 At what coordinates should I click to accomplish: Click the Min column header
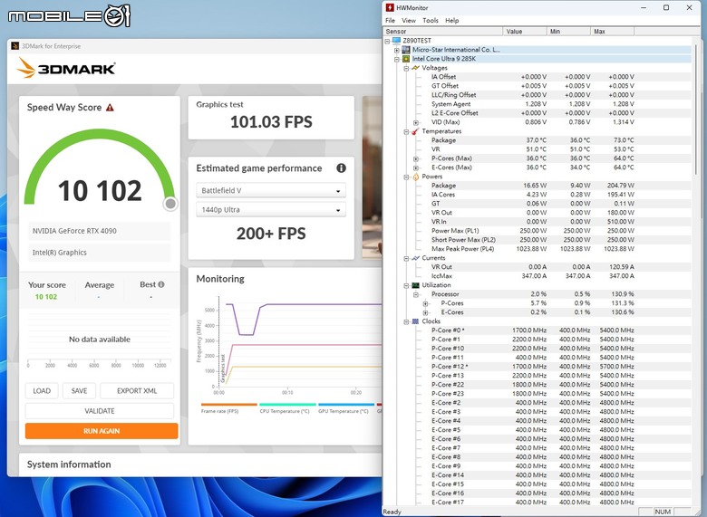568,31
